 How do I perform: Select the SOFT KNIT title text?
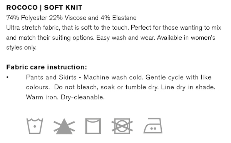[63, 8]
